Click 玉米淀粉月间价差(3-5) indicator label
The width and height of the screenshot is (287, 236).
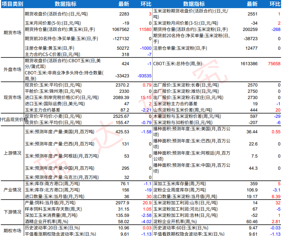(186, 23)
